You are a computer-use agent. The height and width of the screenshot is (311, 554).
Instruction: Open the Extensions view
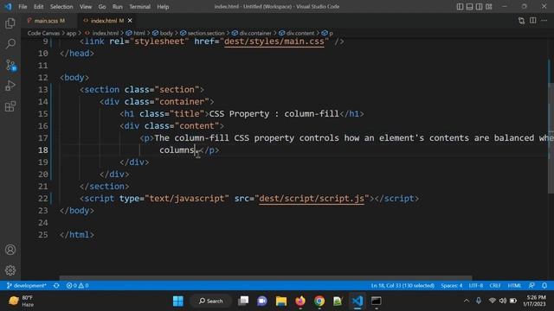coord(10,106)
